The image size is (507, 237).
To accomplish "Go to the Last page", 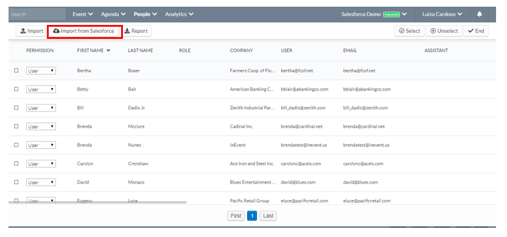I will pos(268,216).
